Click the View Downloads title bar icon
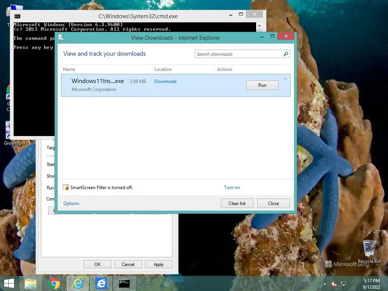This screenshot has width=388, height=291. pyautogui.click(x=61, y=38)
